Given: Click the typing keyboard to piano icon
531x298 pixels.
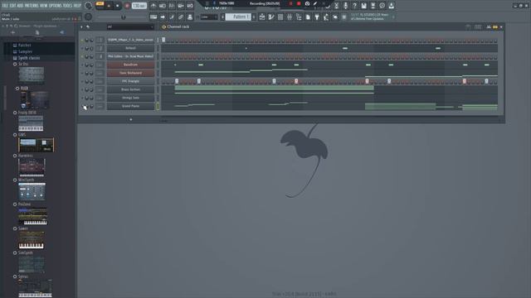Looking at the screenshot, I should point(153,17).
